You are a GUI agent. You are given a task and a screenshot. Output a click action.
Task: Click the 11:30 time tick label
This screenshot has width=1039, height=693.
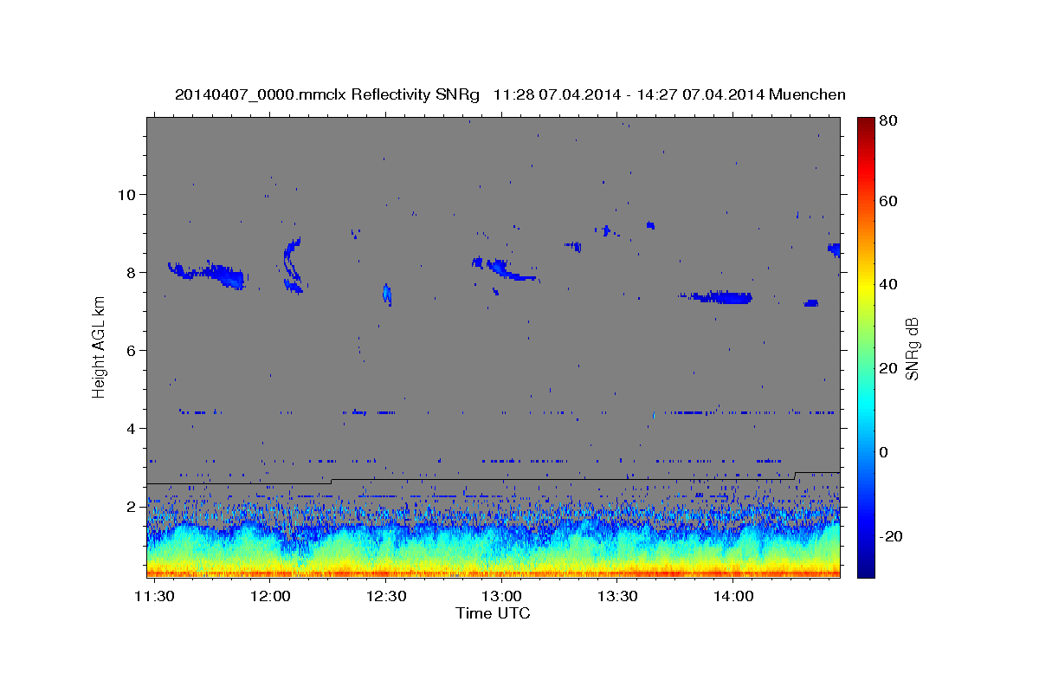(x=154, y=597)
